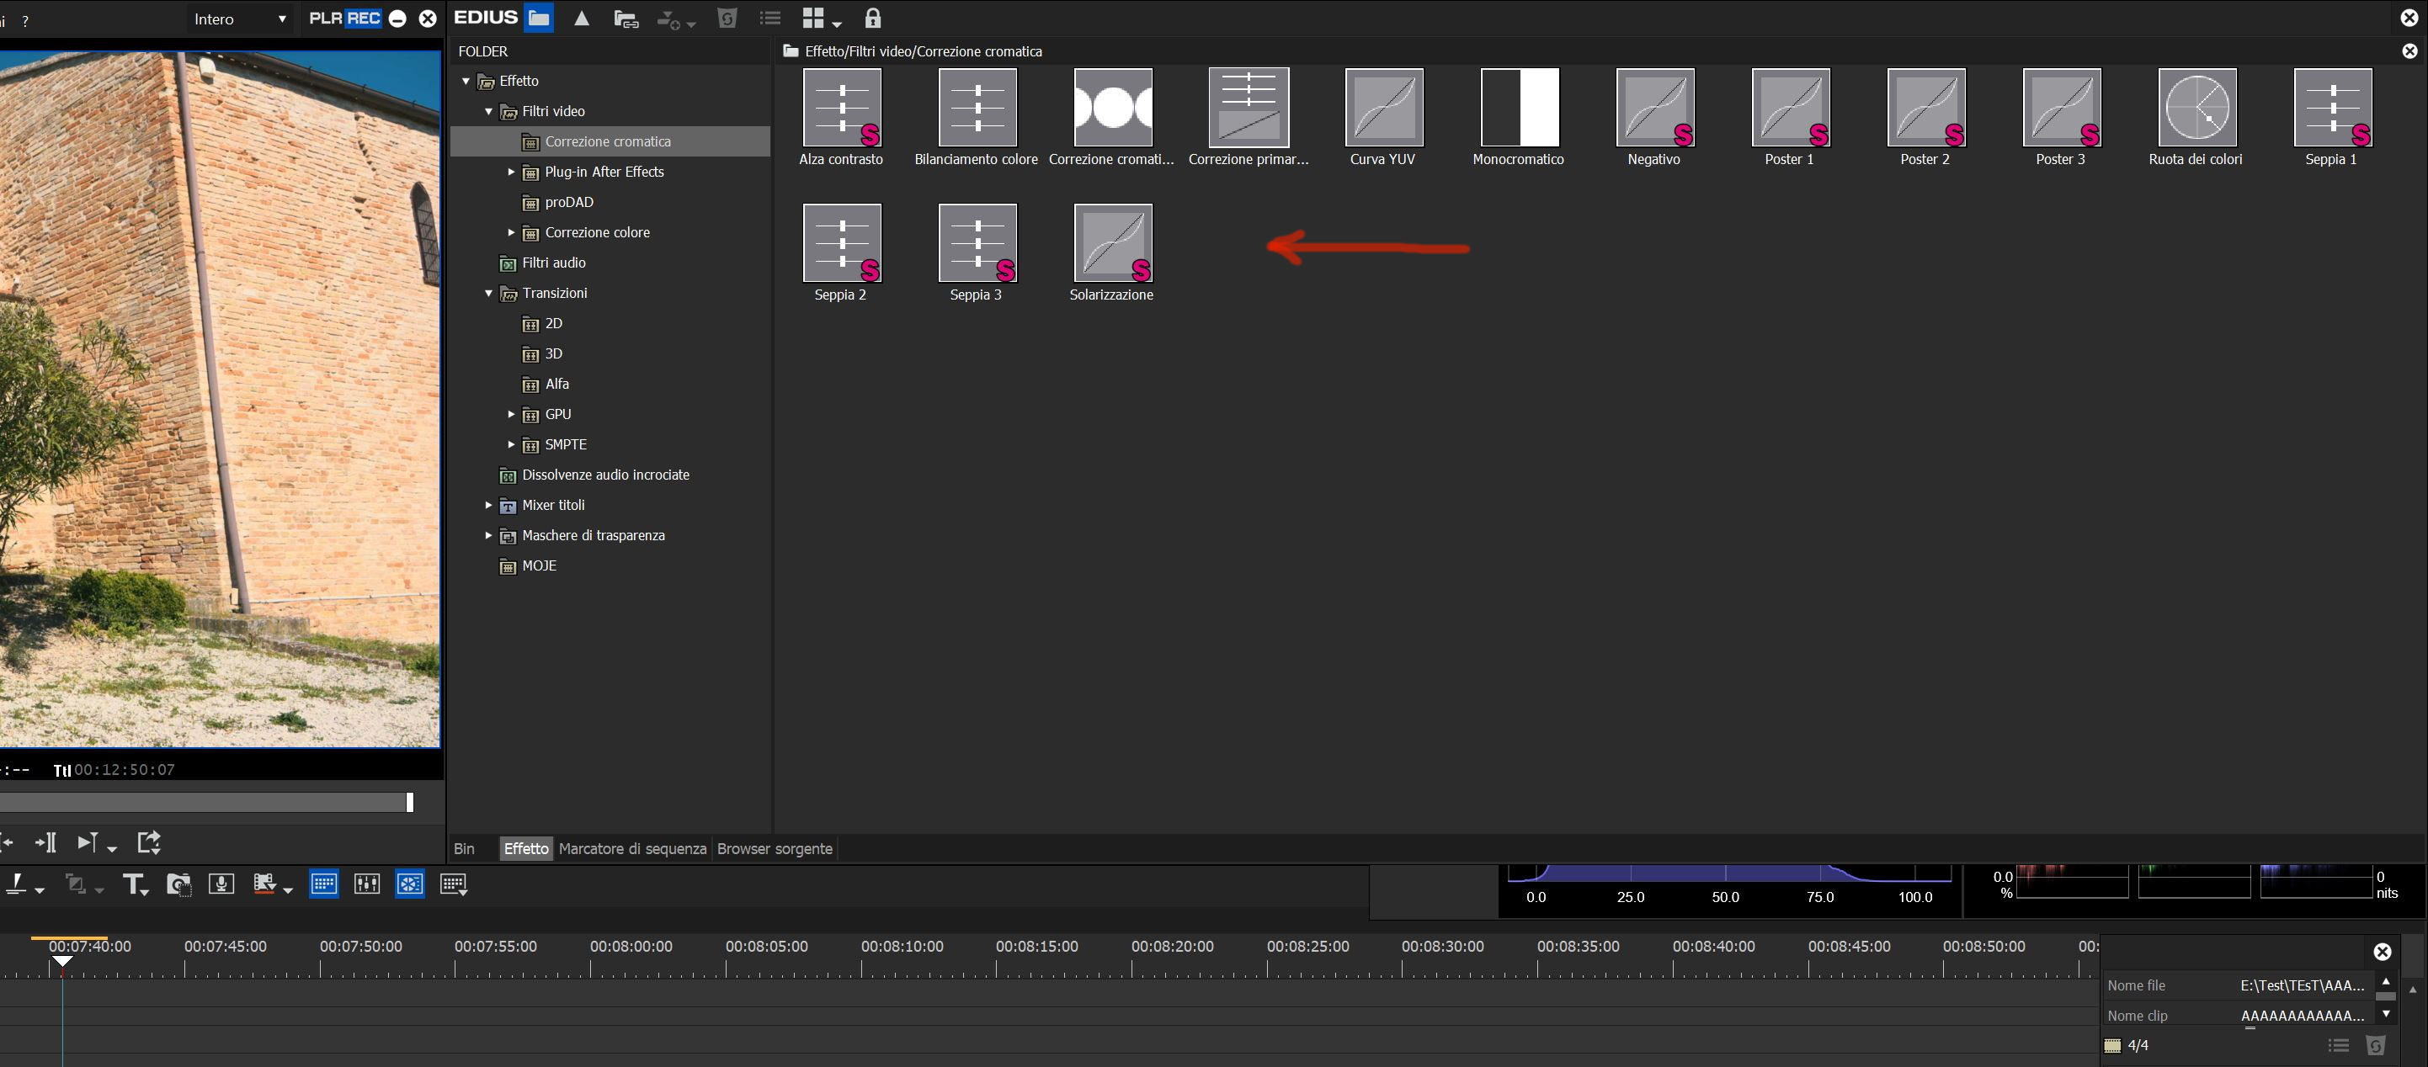The image size is (2428, 1067).
Task: Select the Poster 3 effect preset
Action: tap(2061, 108)
